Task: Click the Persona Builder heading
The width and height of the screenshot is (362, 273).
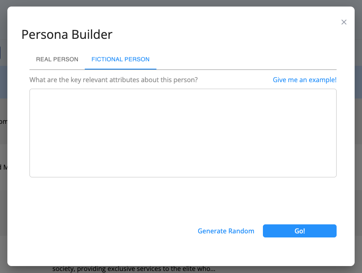Action: point(67,34)
